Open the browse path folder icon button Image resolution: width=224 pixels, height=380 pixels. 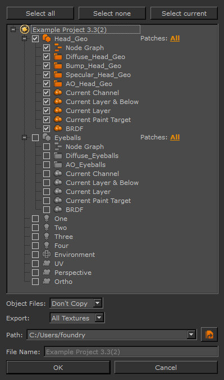(x=209, y=334)
